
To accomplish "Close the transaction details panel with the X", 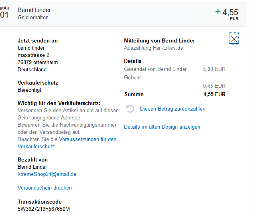I will [x=234, y=39].
